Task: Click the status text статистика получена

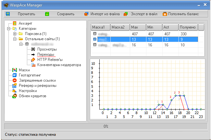Action: (x=37, y=134)
